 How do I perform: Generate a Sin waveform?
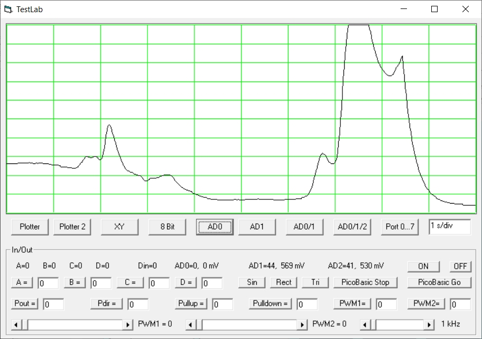[252, 282]
